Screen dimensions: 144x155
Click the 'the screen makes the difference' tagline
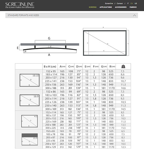coord(20,7)
